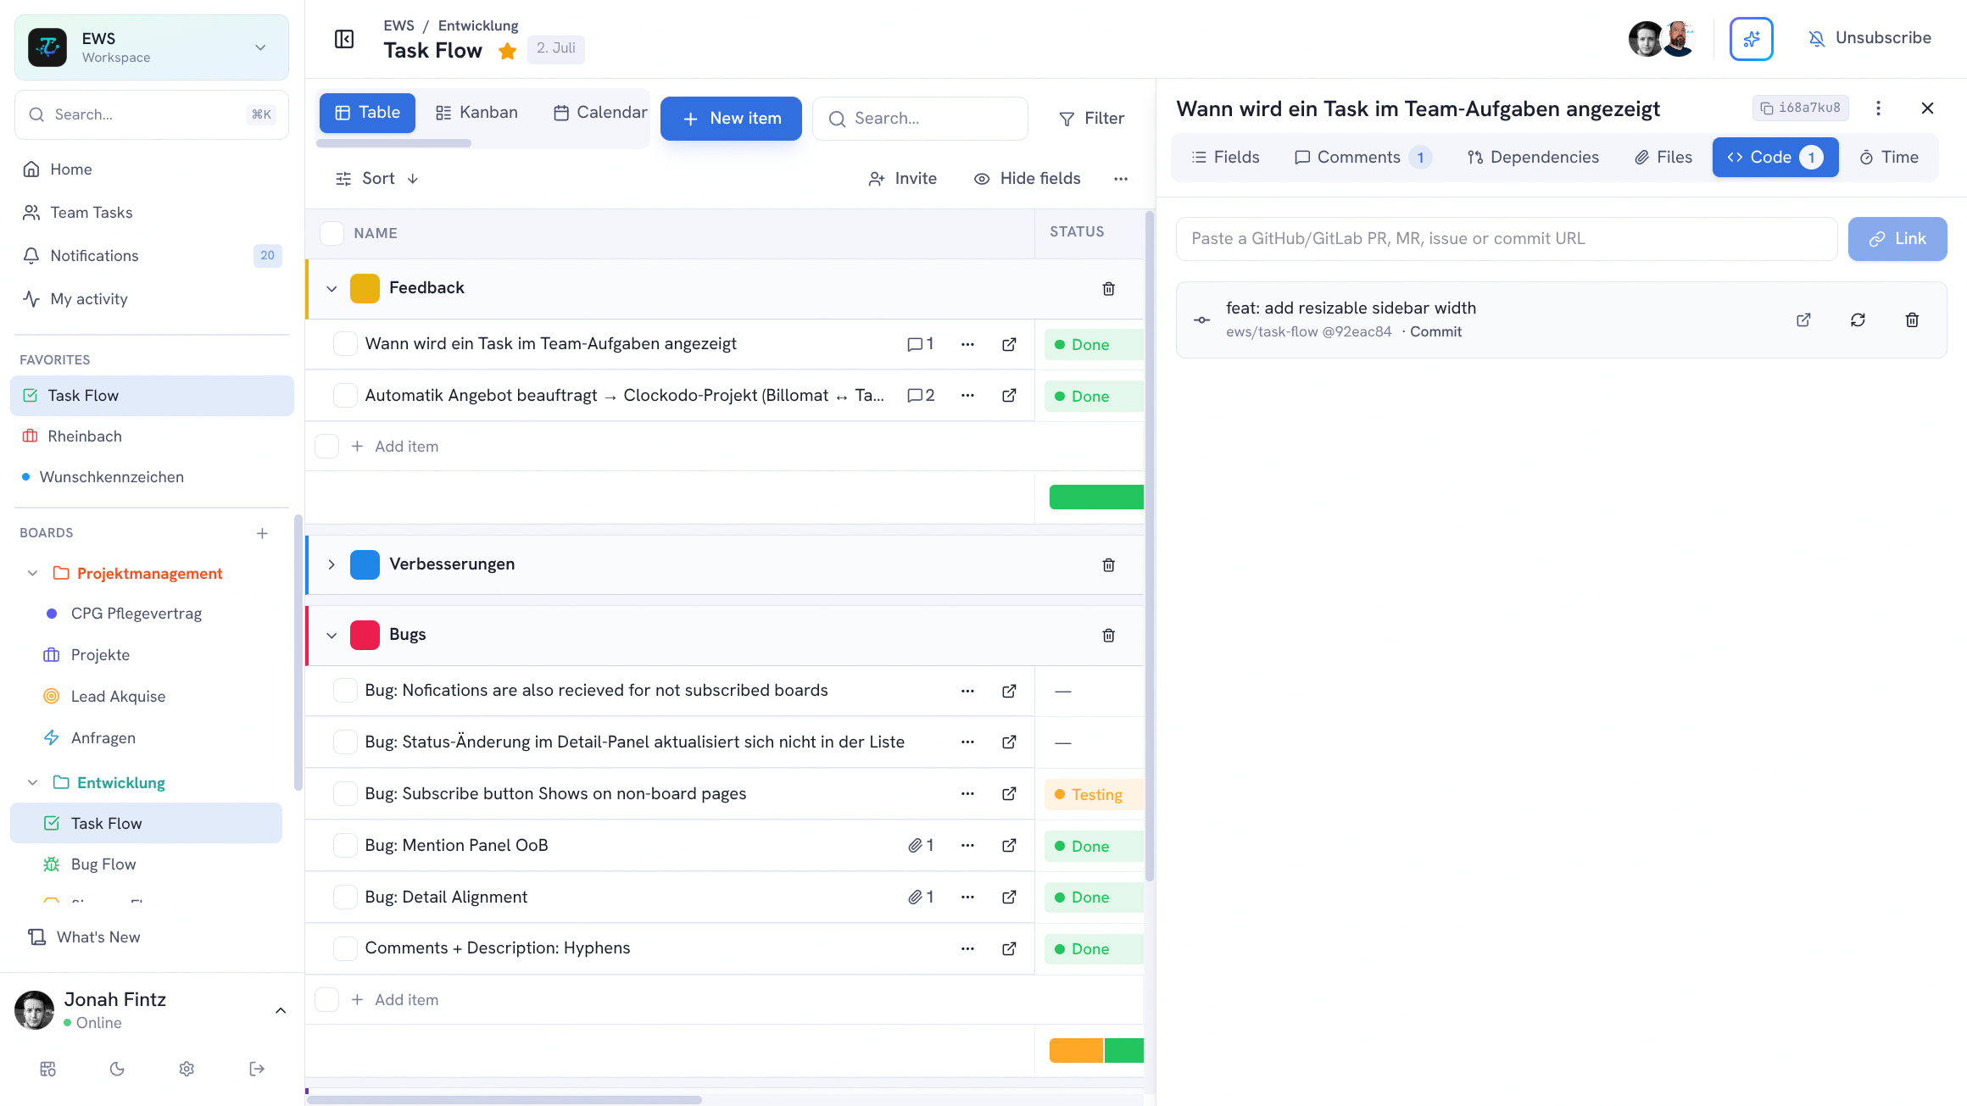Click the Unsubscribe button

(x=1869, y=38)
